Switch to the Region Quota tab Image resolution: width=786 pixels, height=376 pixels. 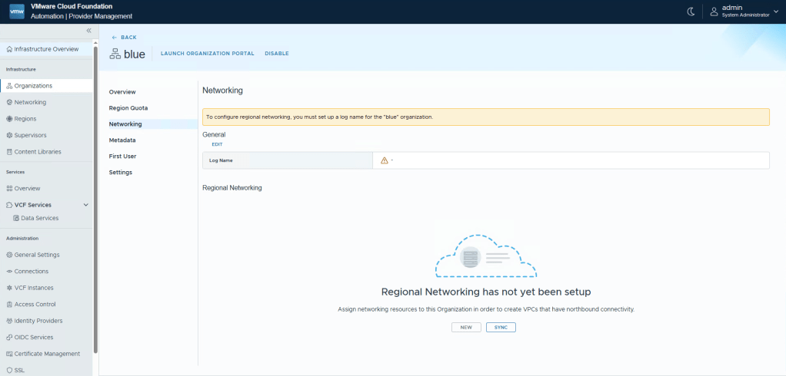pyautogui.click(x=128, y=108)
